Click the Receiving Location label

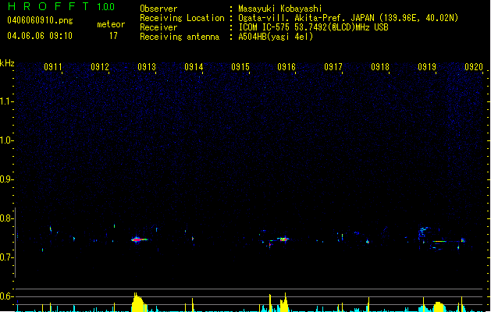click(x=182, y=18)
